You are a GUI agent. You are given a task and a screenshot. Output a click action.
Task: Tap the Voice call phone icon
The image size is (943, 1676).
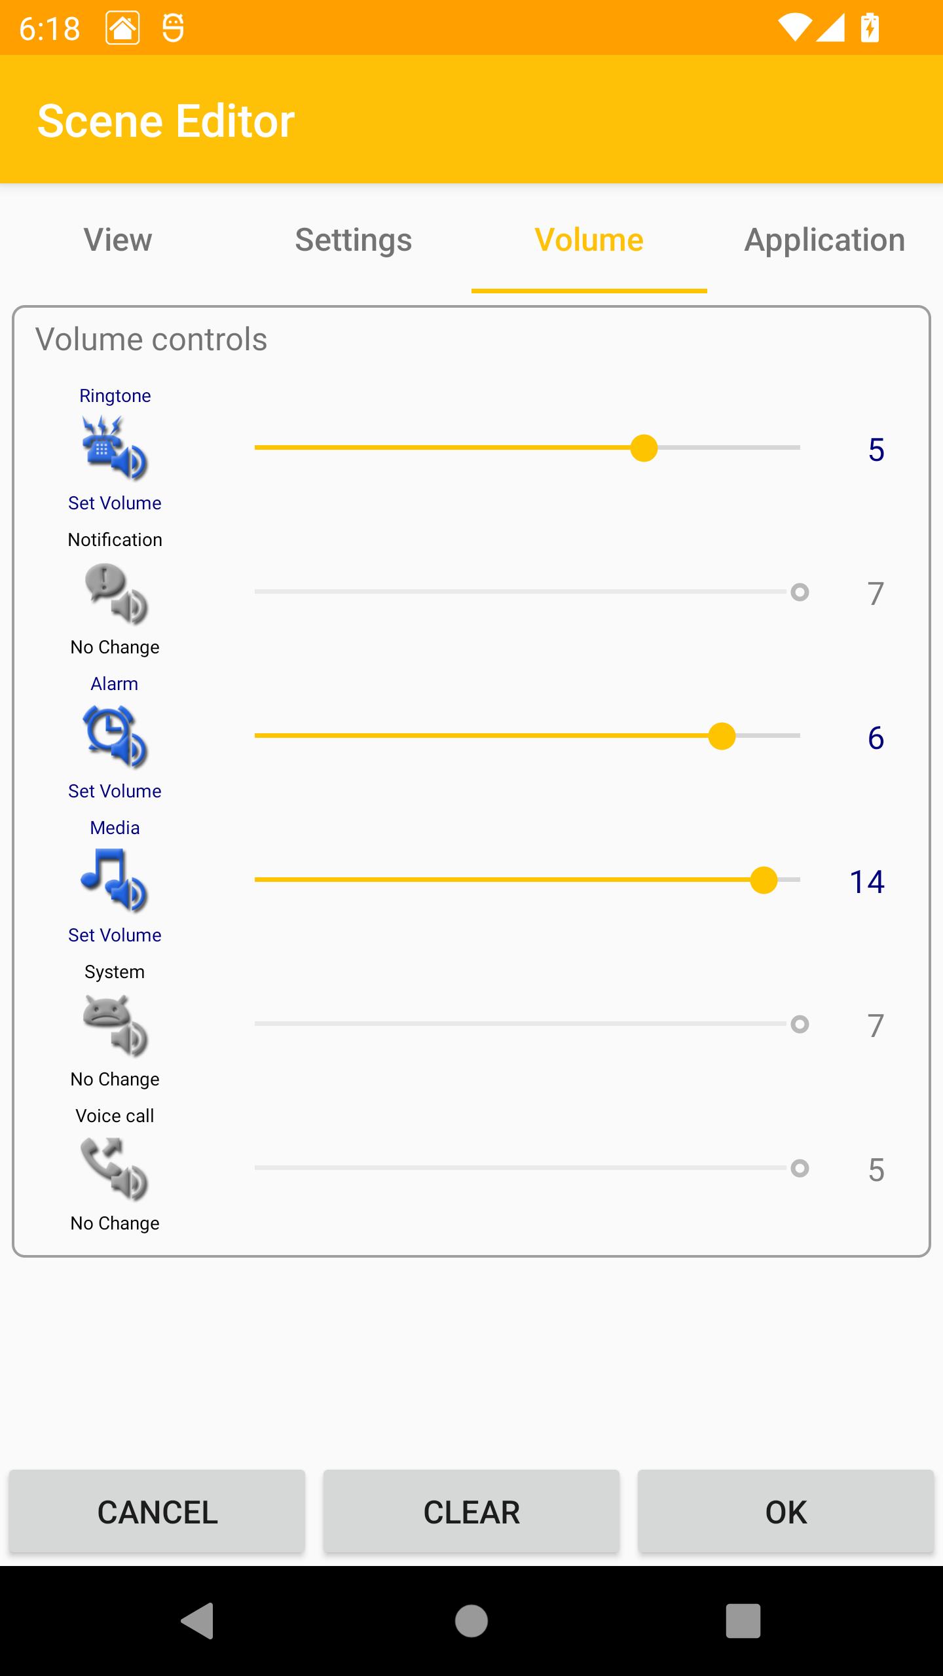(x=115, y=1169)
